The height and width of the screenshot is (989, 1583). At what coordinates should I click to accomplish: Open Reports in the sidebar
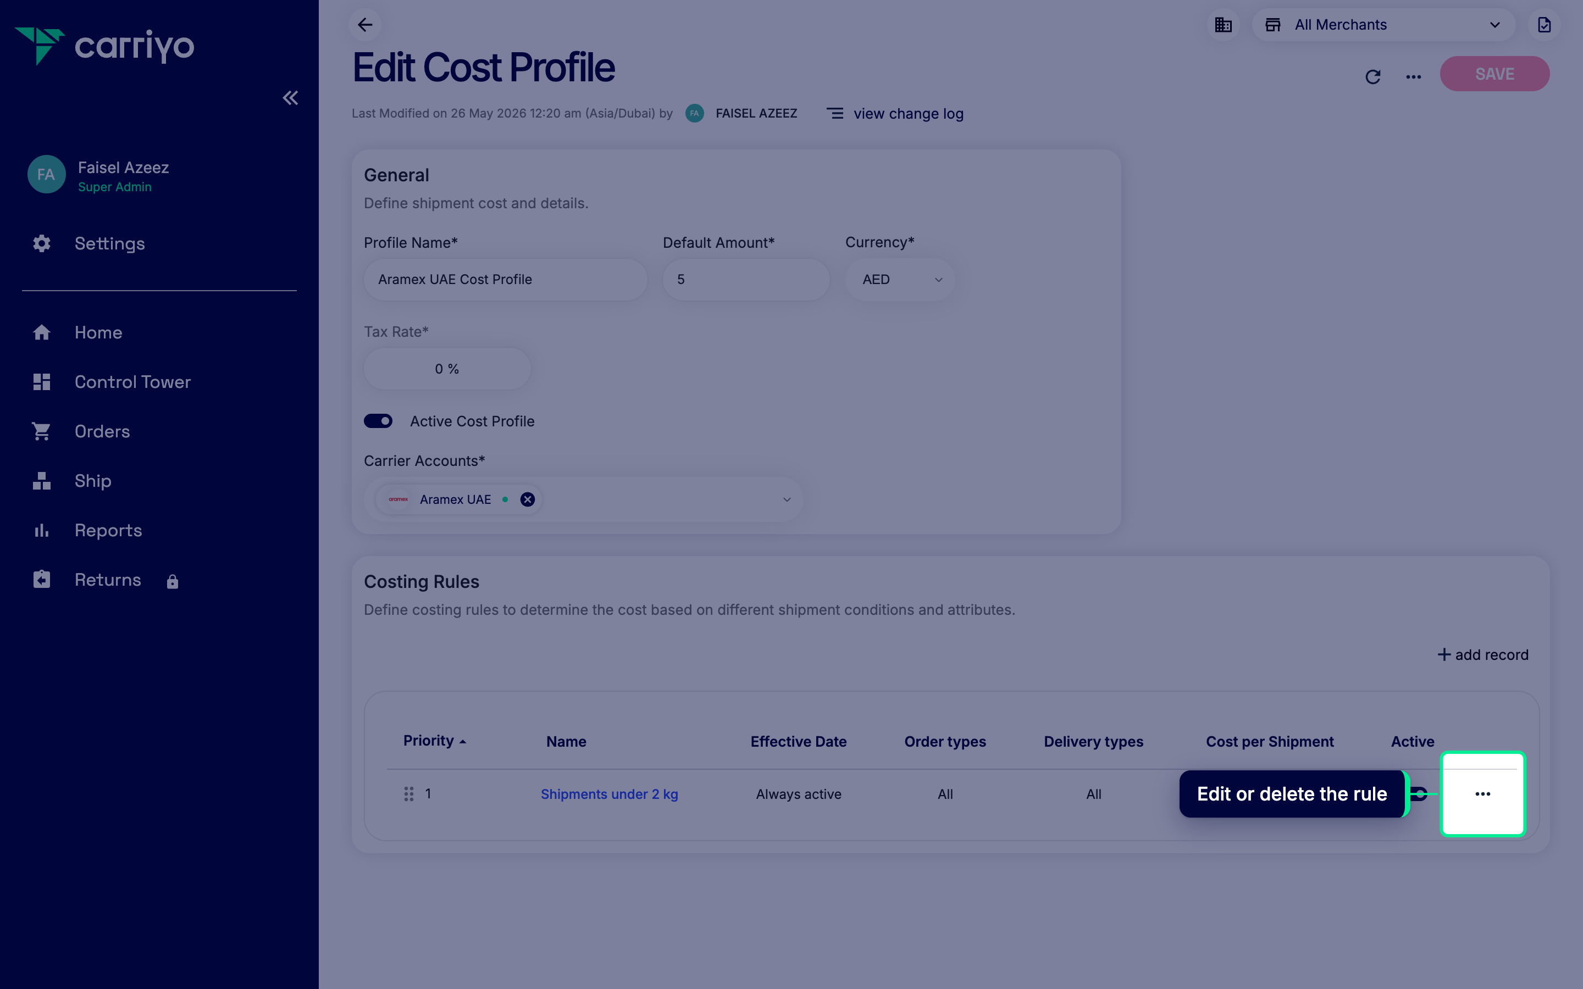(x=108, y=530)
